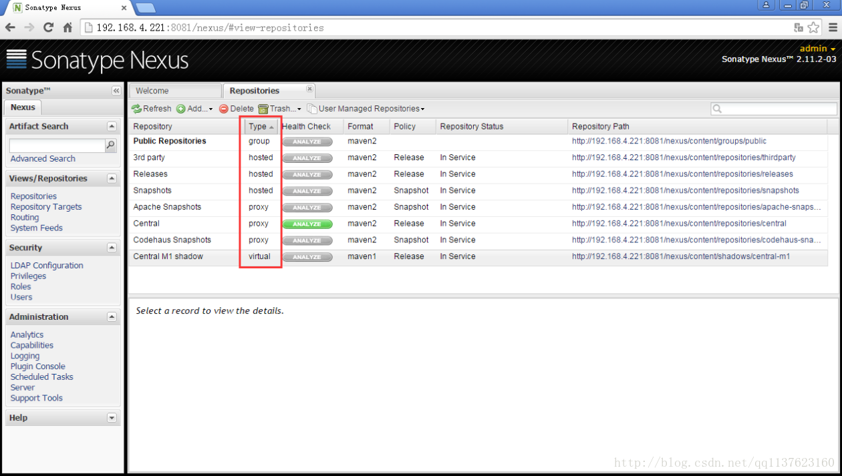The width and height of the screenshot is (842, 476).
Task: Bookmark this page with the star icon
Action: pyautogui.click(x=813, y=27)
